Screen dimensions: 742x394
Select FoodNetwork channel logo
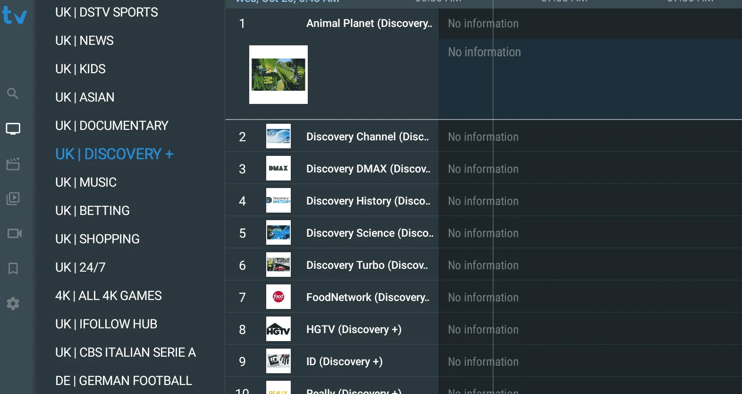tap(278, 297)
